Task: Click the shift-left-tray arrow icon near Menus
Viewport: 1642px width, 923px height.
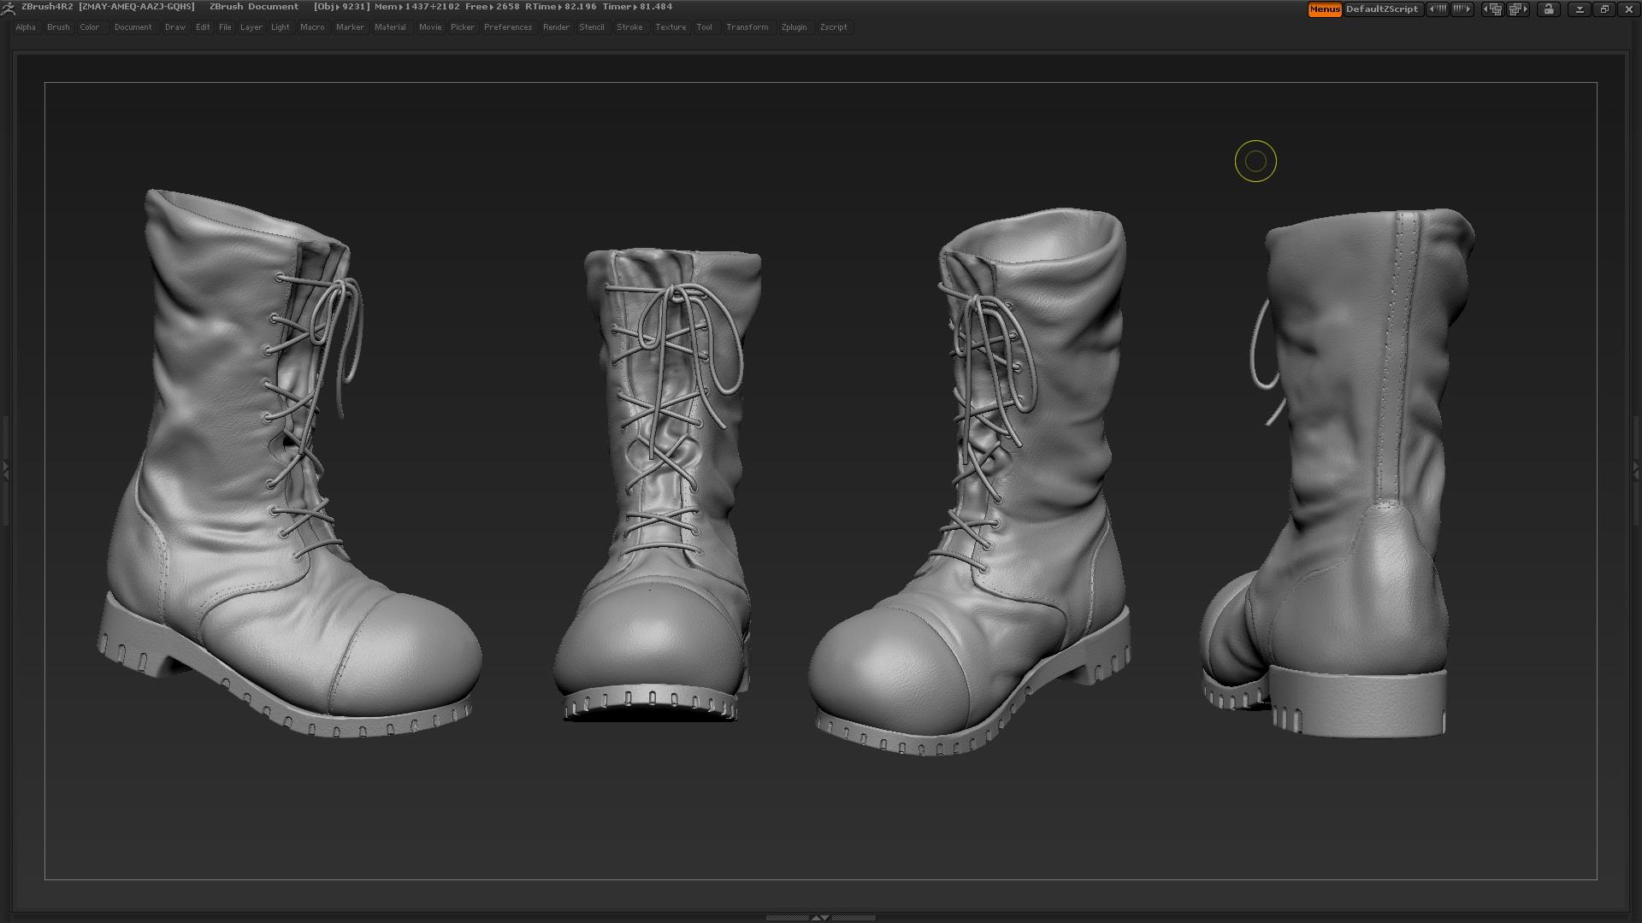Action: click(1438, 9)
